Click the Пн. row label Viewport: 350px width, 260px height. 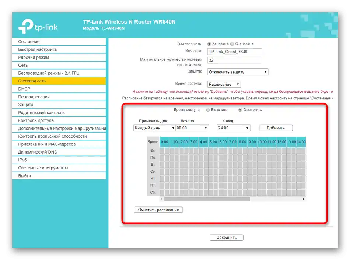(x=153, y=157)
